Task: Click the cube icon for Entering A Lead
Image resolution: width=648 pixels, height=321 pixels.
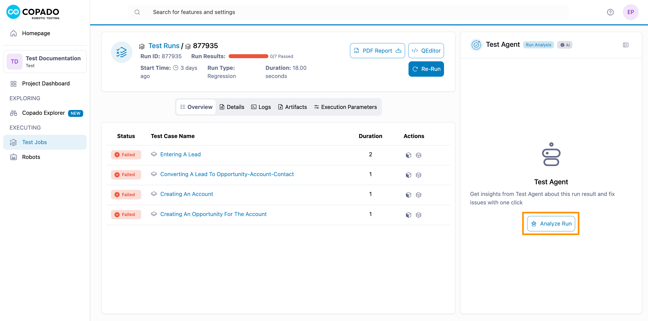Action: pos(408,155)
